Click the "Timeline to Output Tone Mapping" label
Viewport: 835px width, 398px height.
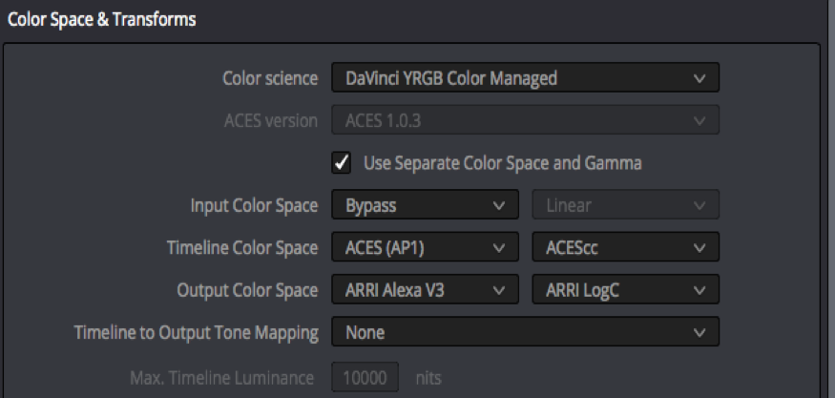[196, 333]
